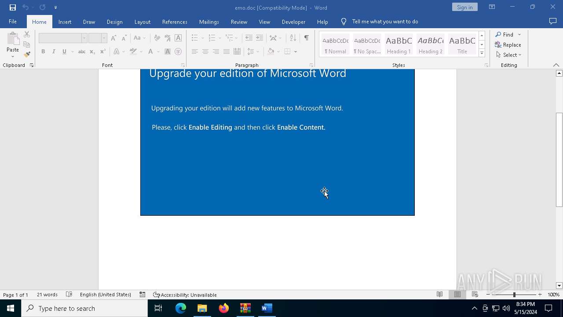Click the Decrease Font Size icon
This screenshot has height=317, width=563.
(124, 38)
